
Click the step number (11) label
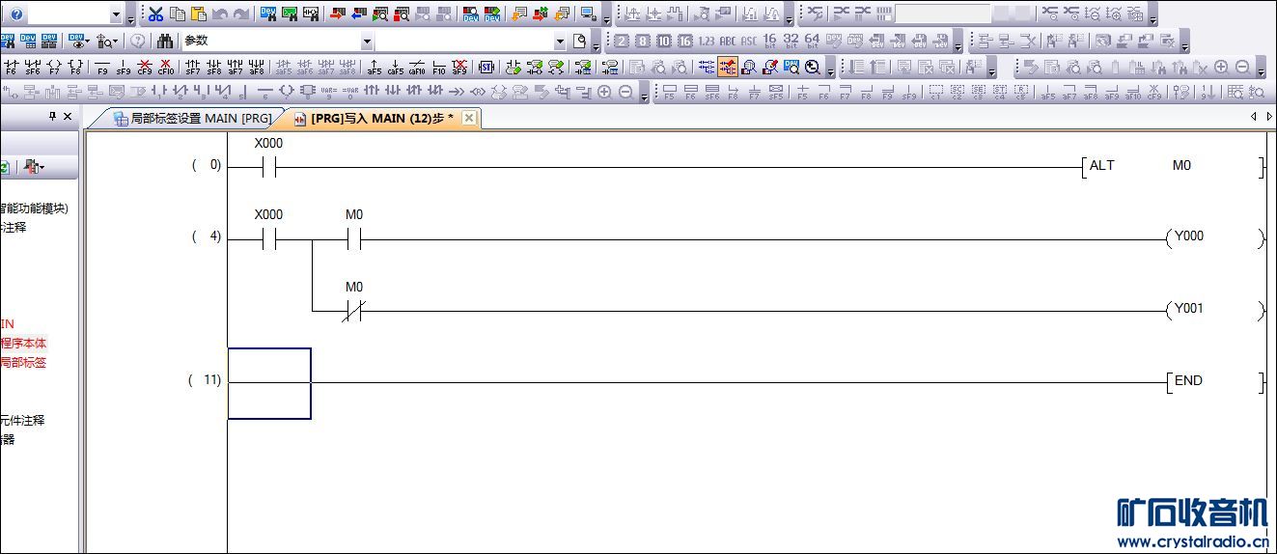pos(205,380)
